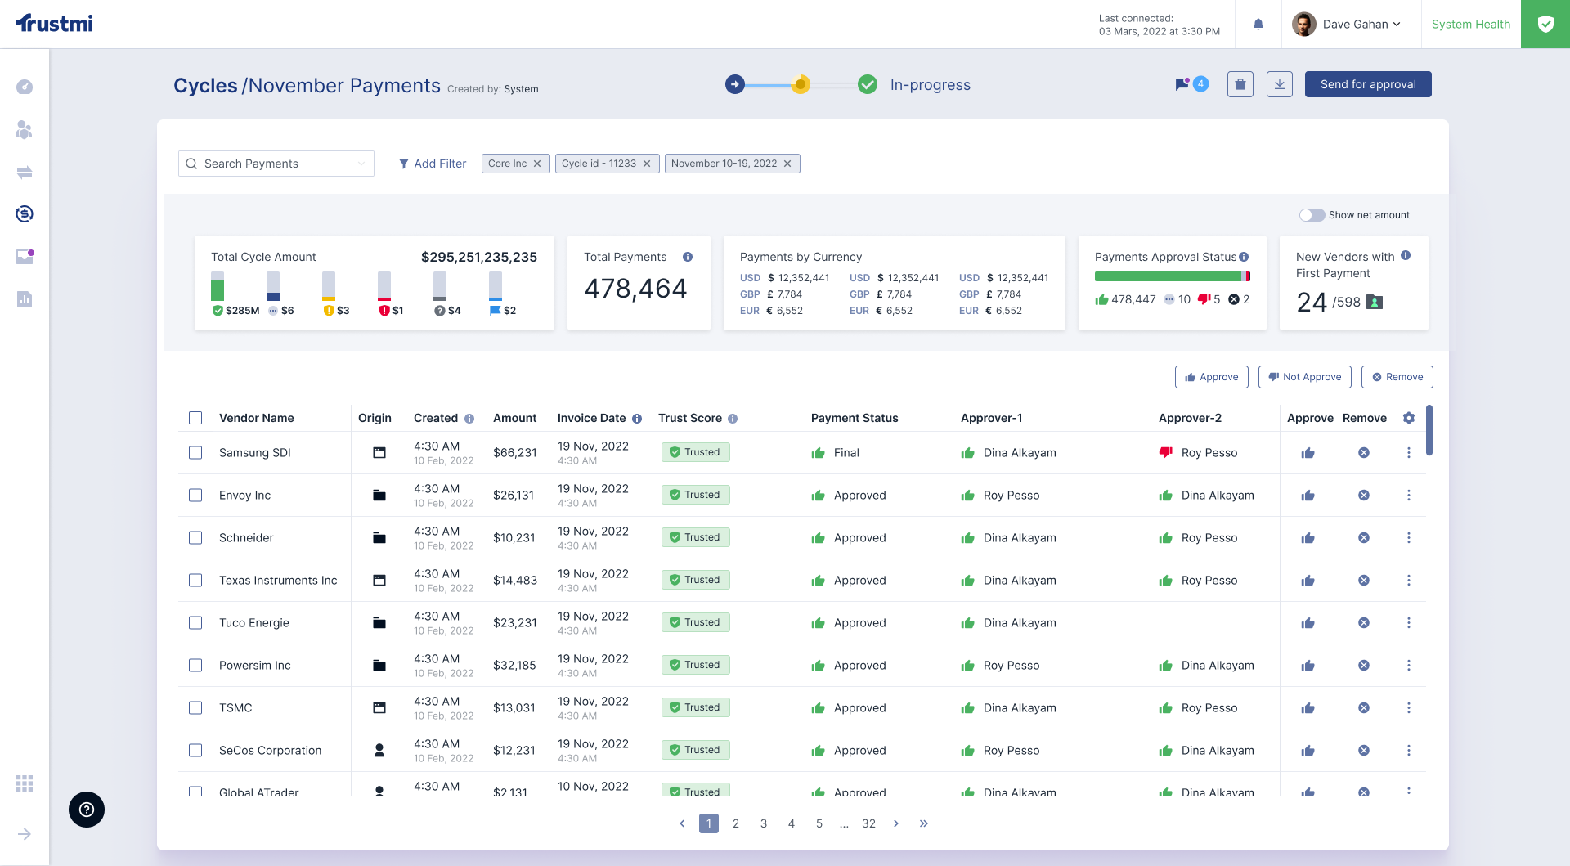The height and width of the screenshot is (866, 1570).
Task: Click the Send for approval button
Action: pos(1368,84)
